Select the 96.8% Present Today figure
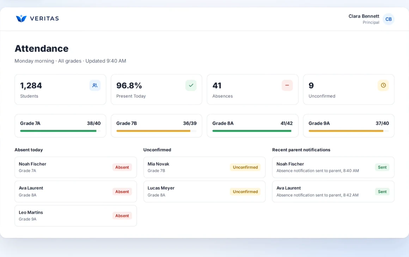 pyautogui.click(x=129, y=86)
